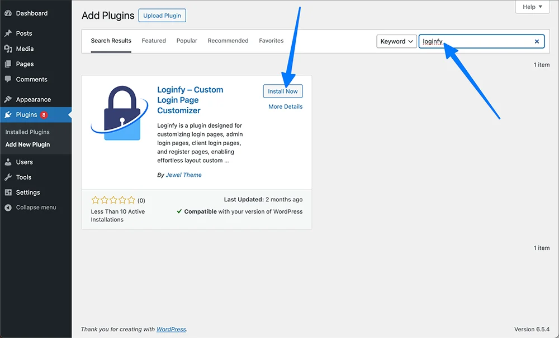Click the Posts pushpin icon

[8, 33]
